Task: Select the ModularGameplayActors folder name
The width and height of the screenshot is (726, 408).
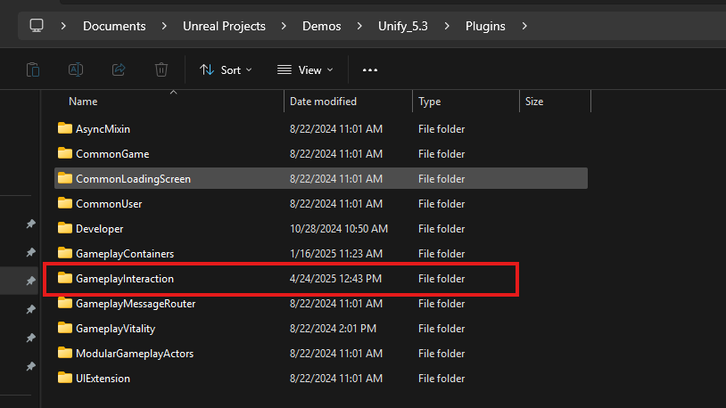Action: 135,354
